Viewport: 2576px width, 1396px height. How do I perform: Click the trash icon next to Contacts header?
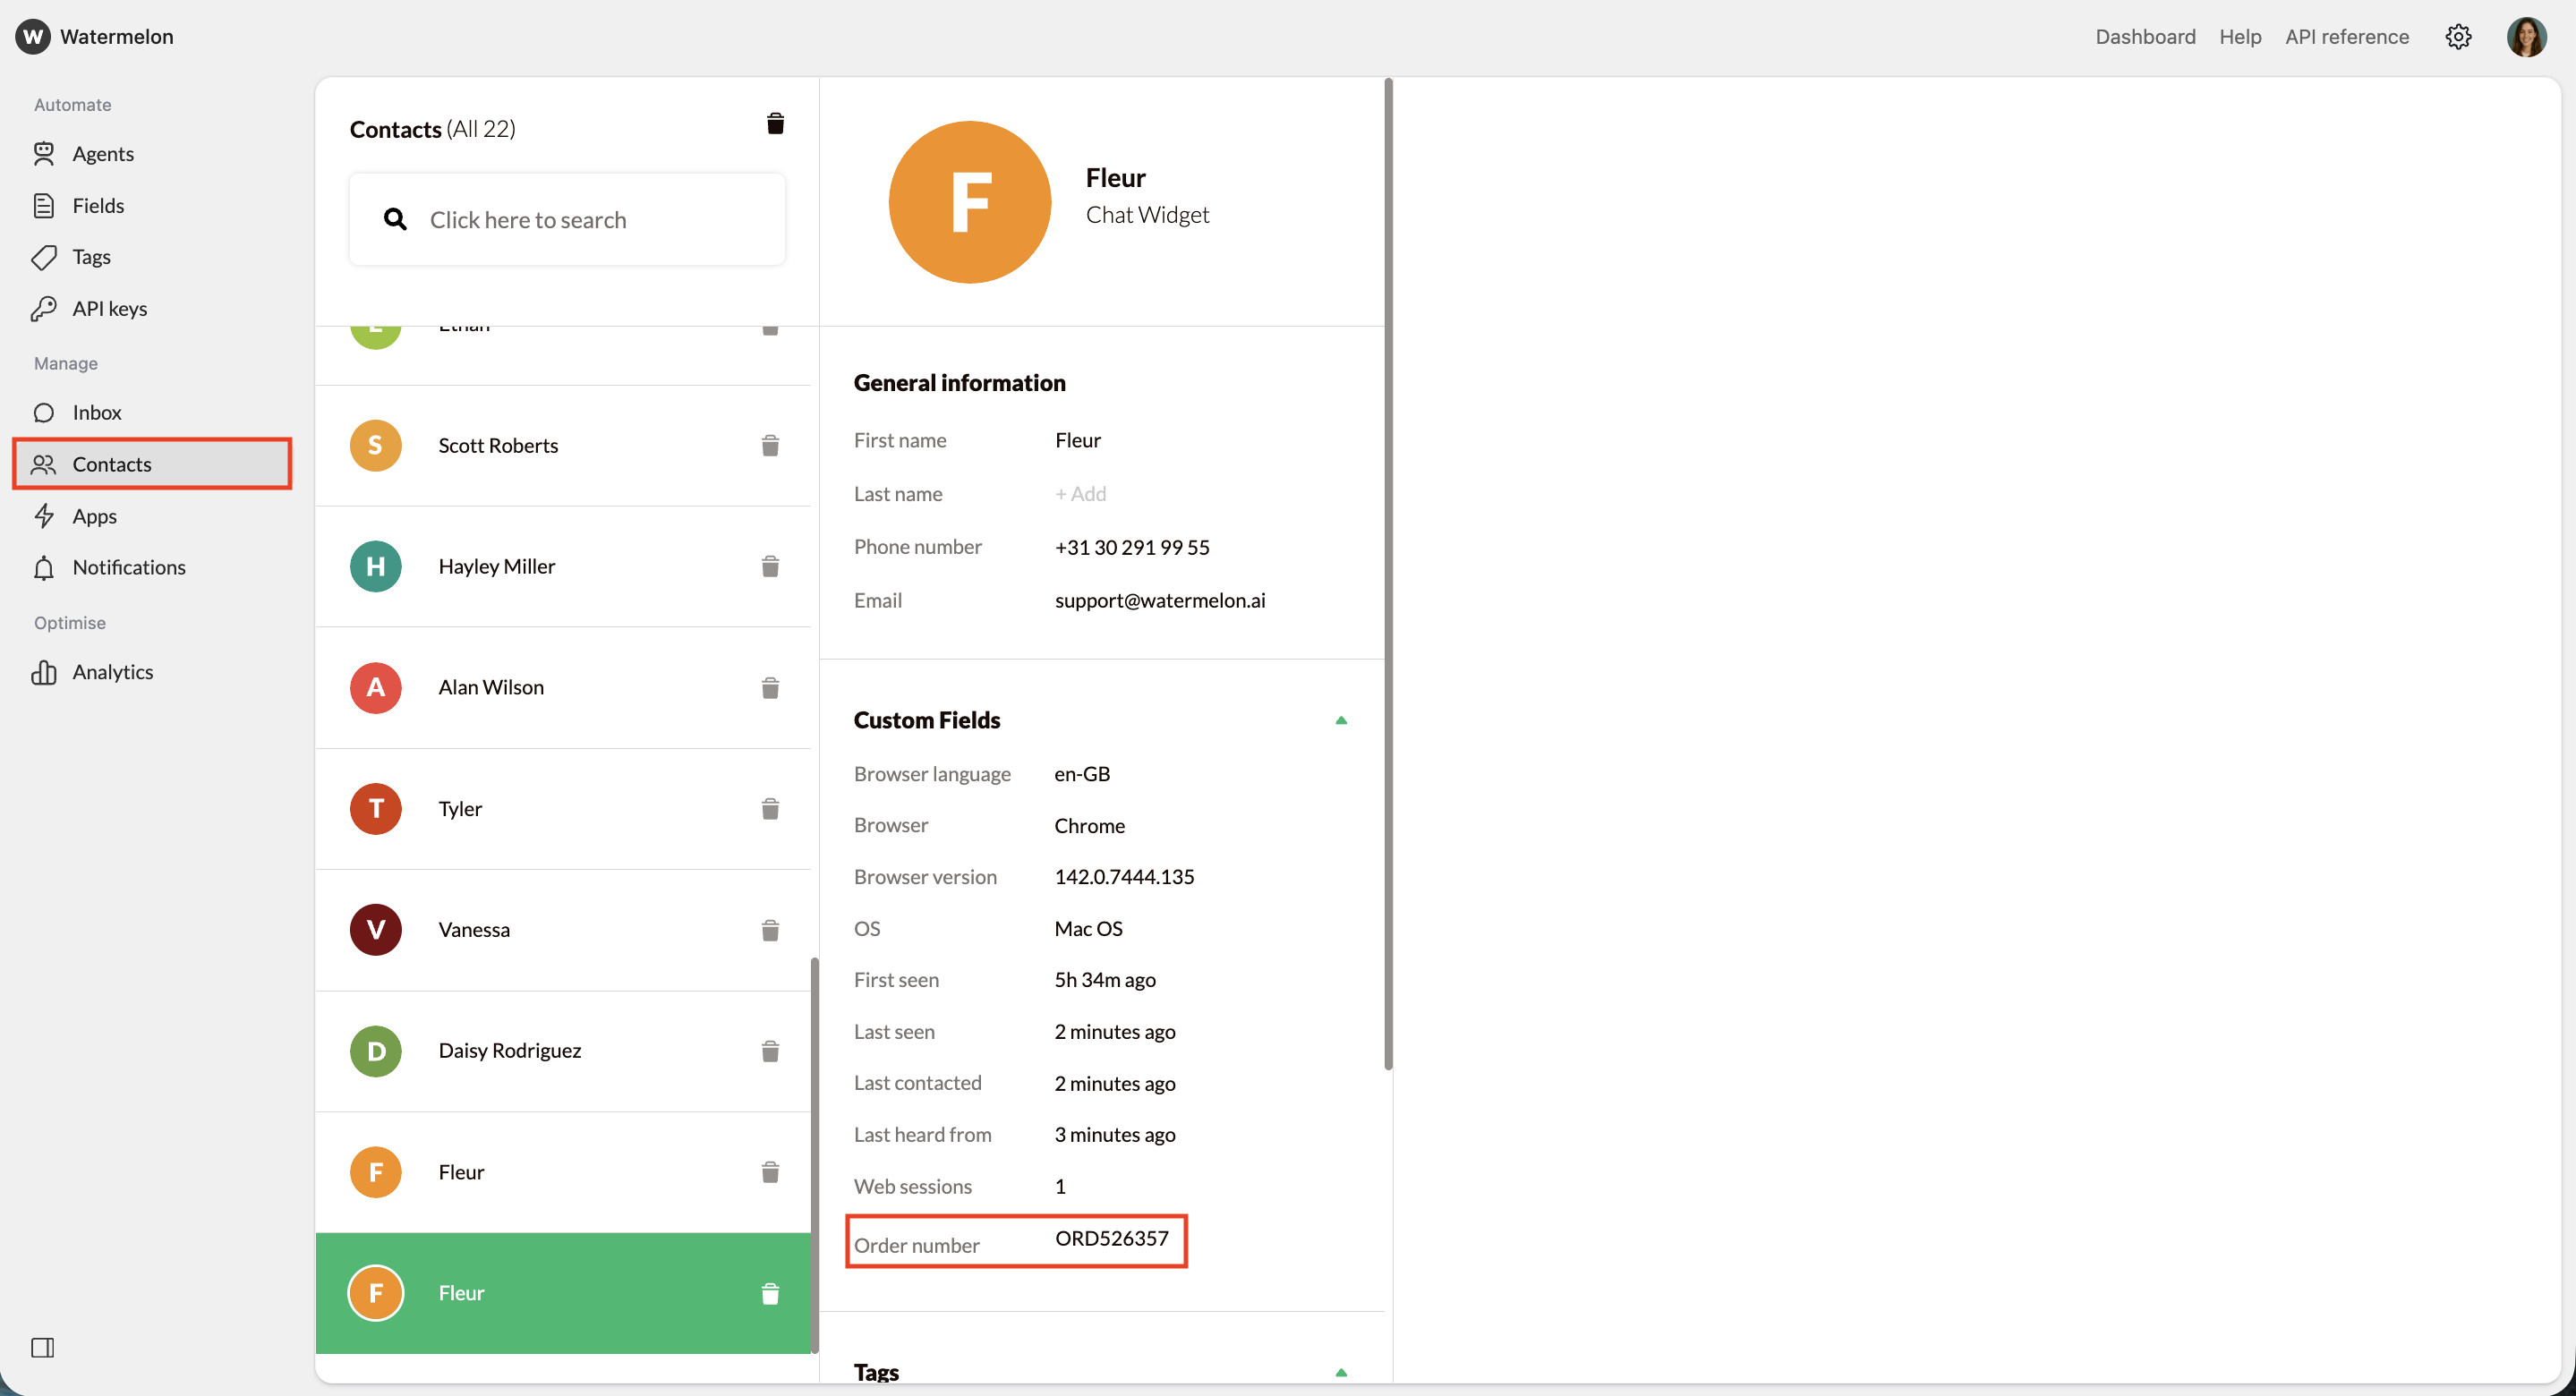coord(775,123)
